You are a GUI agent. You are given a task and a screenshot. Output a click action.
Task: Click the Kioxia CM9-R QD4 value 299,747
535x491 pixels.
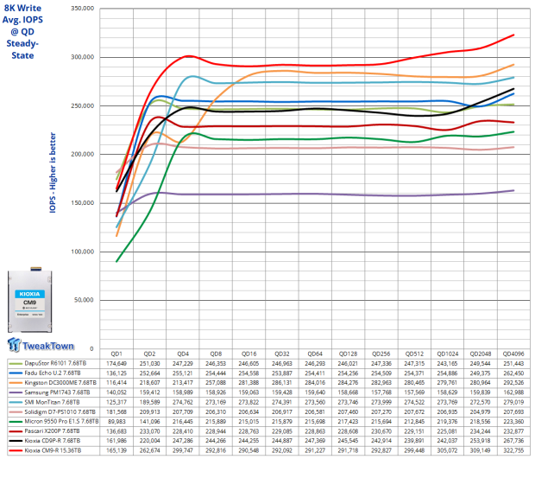click(183, 450)
